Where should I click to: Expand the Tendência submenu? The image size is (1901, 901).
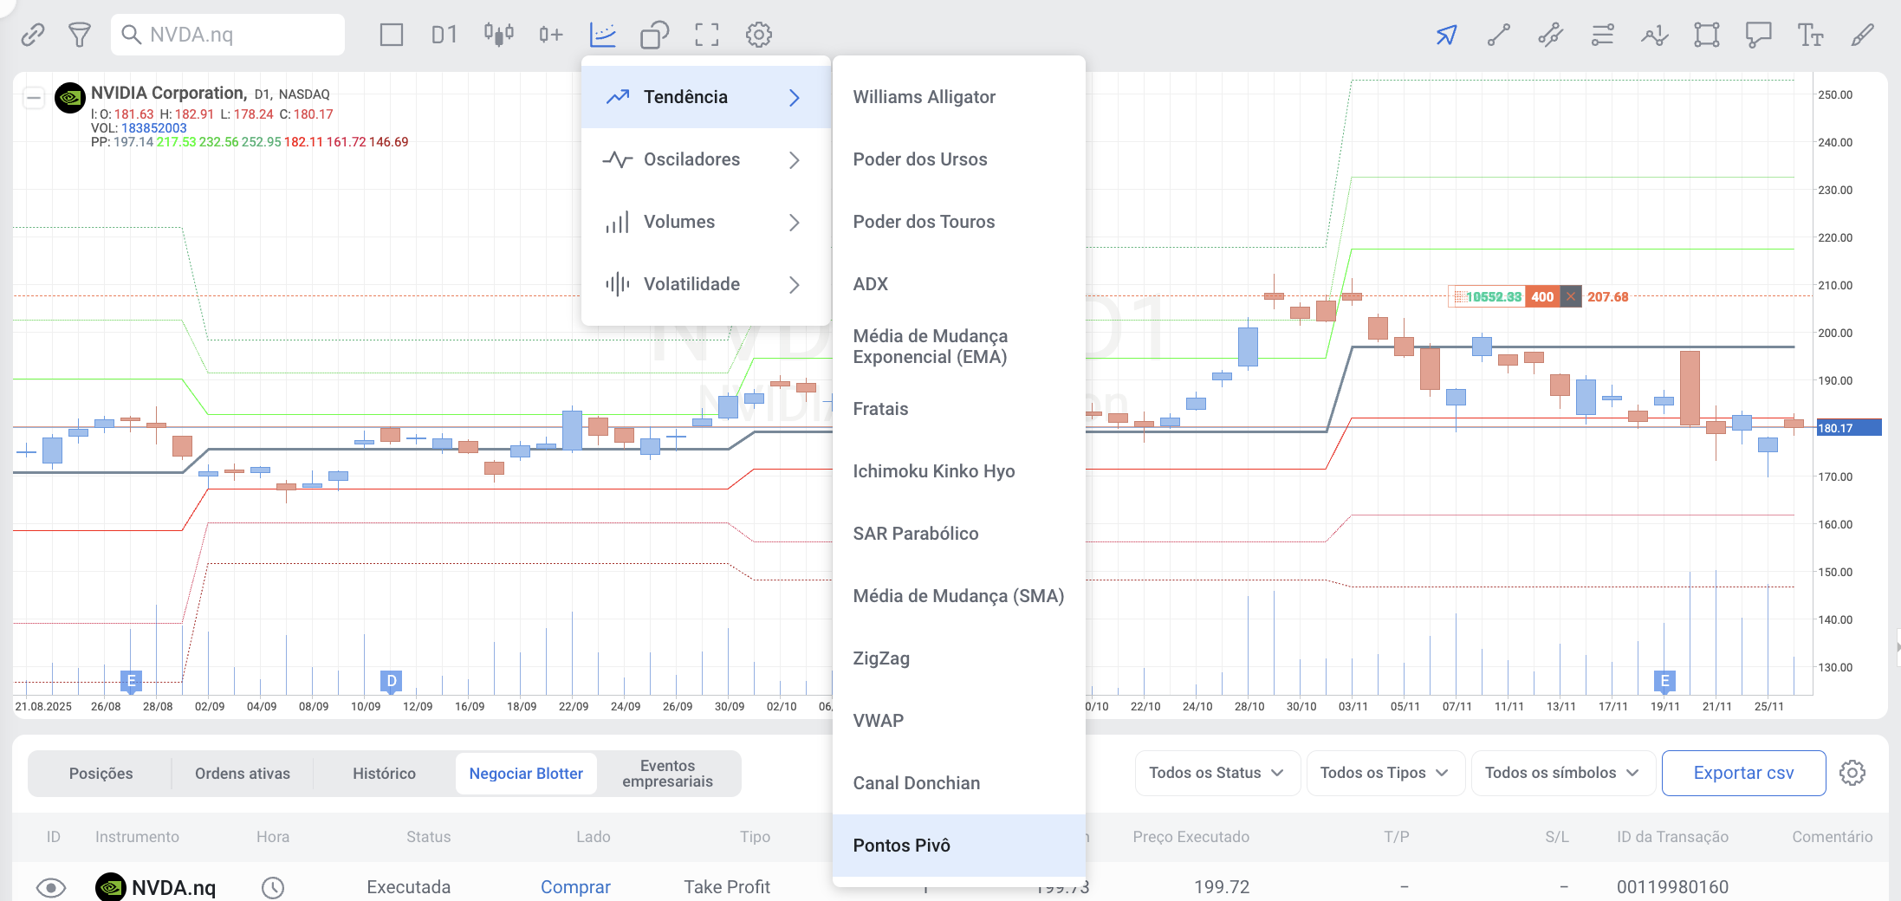click(706, 97)
